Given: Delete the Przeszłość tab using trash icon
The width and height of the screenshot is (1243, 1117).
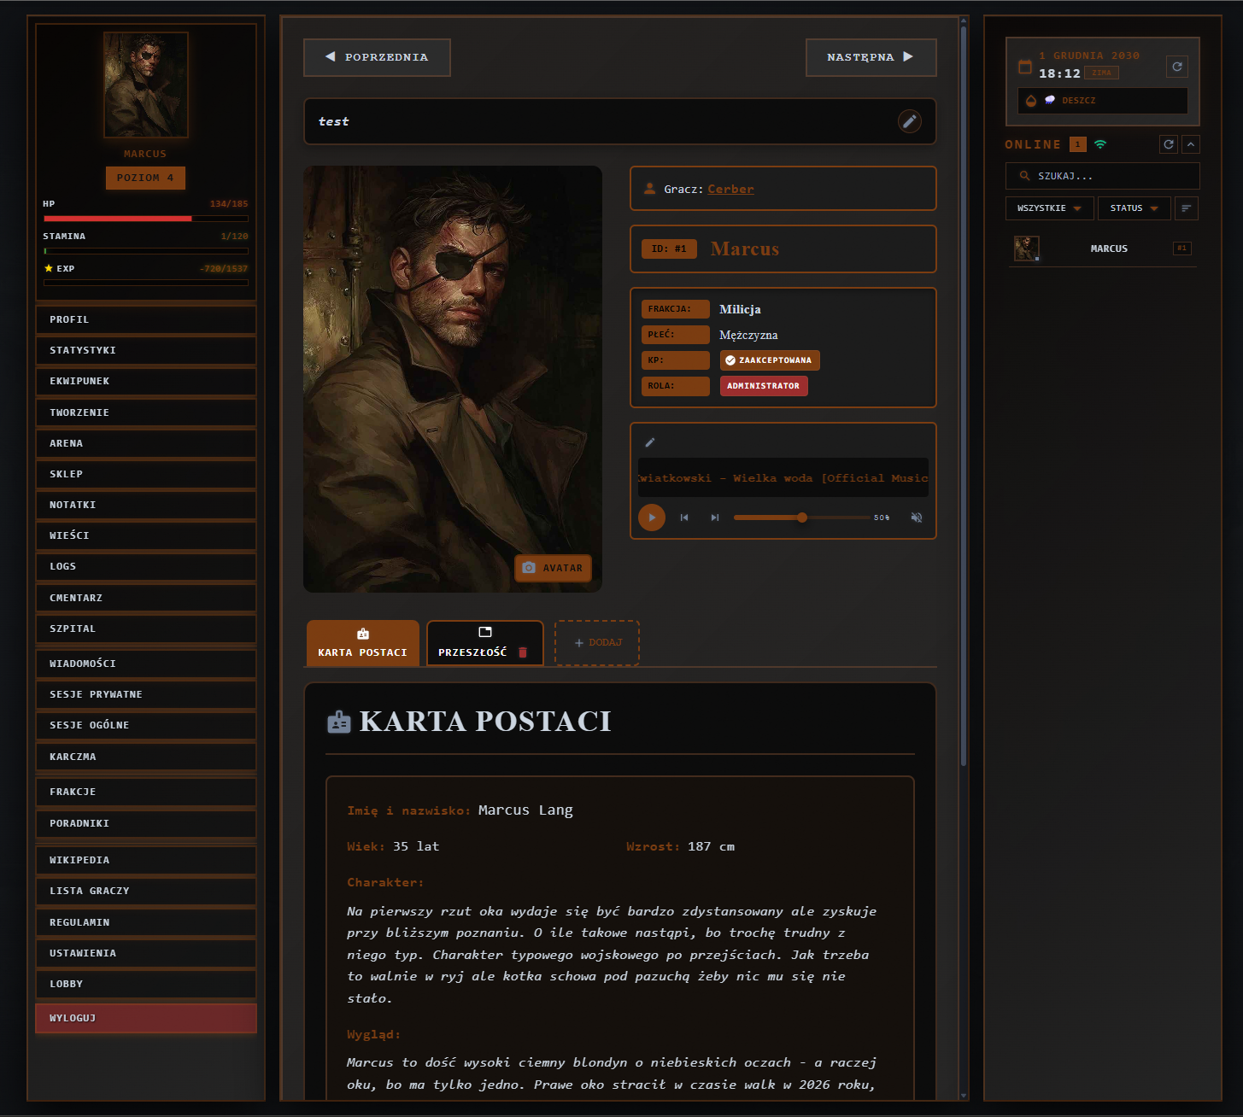Looking at the screenshot, I should coord(523,652).
